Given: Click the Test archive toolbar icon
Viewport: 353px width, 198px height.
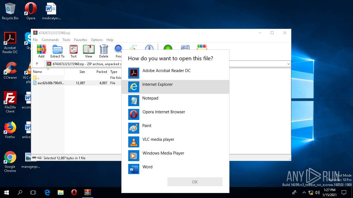Looking at the screenshot, I should (73, 51).
